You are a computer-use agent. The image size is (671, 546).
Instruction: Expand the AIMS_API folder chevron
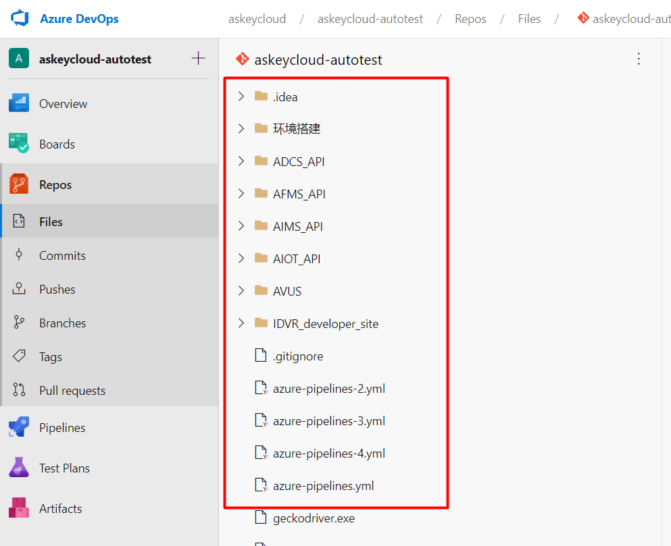pos(241,225)
